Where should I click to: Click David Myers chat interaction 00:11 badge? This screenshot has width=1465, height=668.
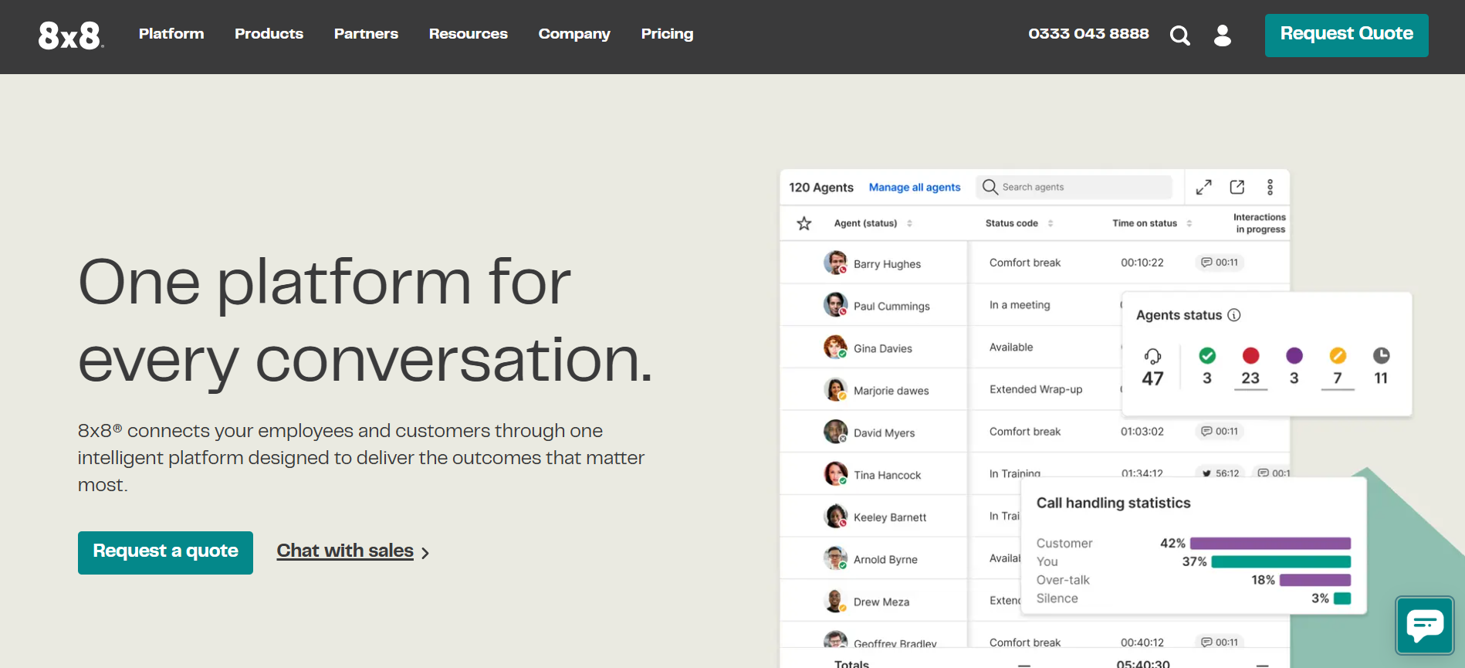click(x=1220, y=432)
